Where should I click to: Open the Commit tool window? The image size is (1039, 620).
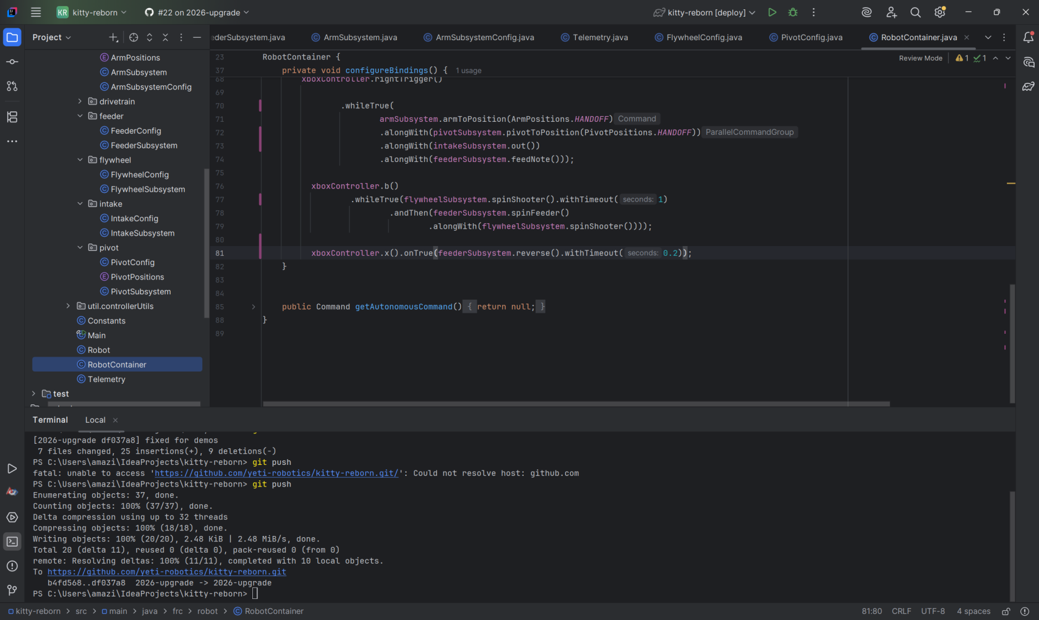12,62
